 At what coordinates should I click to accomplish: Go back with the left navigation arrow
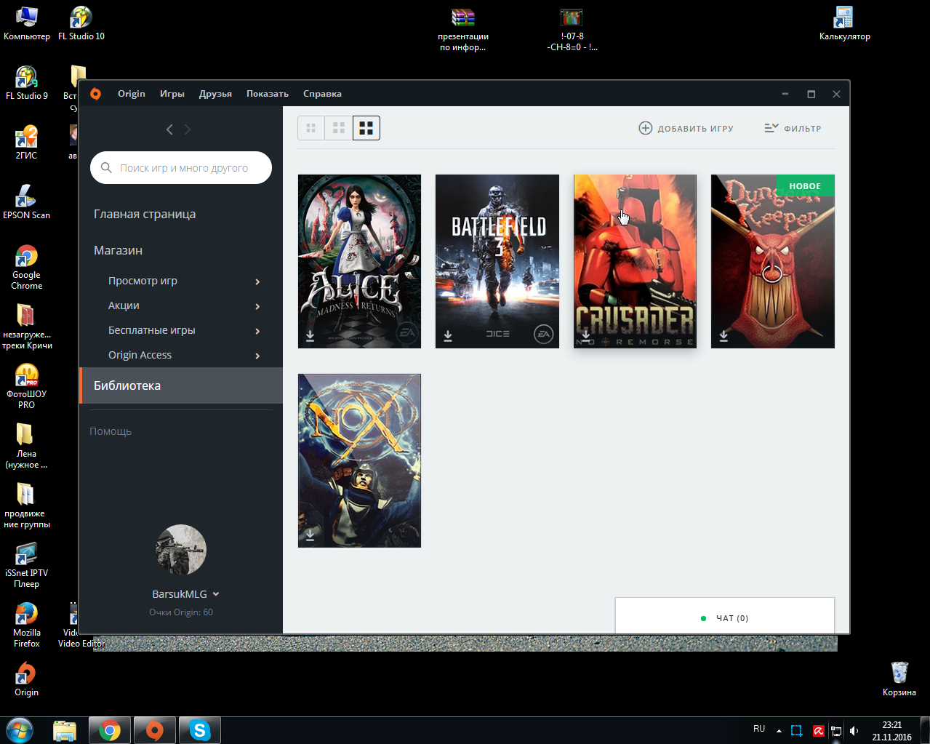point(169,129)
